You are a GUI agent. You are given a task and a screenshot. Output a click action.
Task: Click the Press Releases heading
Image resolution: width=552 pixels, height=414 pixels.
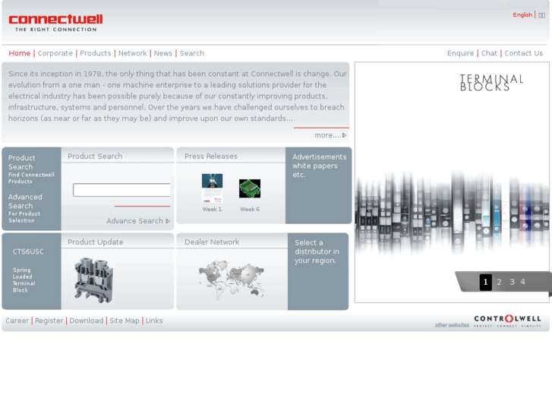pyautogui.click(x=211, y=156)
